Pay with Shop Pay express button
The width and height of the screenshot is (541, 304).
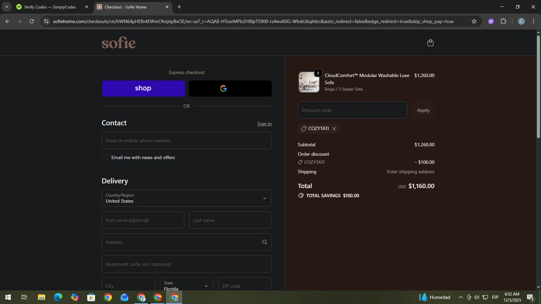click(143, 88)
